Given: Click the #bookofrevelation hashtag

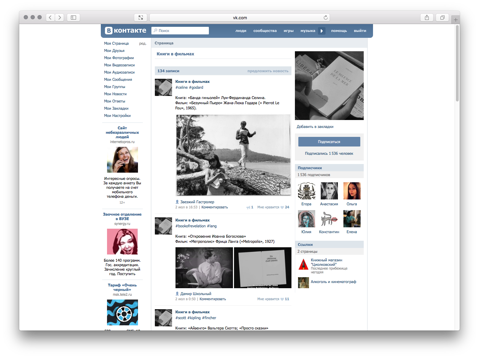Looking at the screenshot, I should (x=191, y=226).
